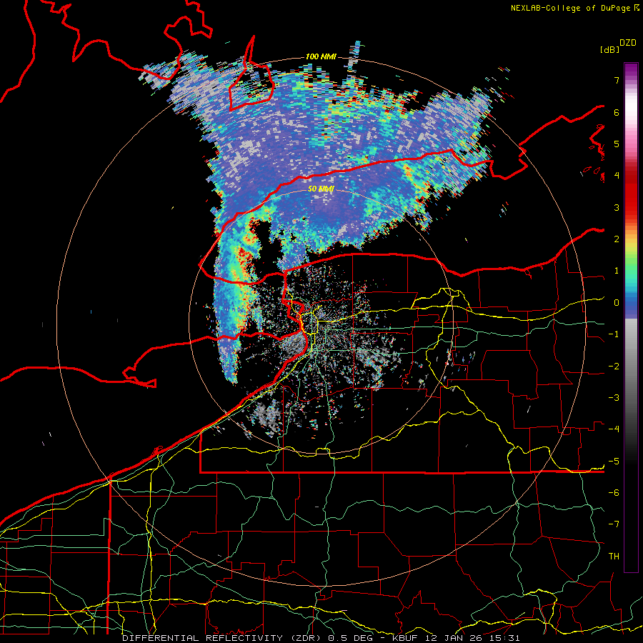
Task: Click the 15:31 timestamp in footer
Action: pos(504,638)
